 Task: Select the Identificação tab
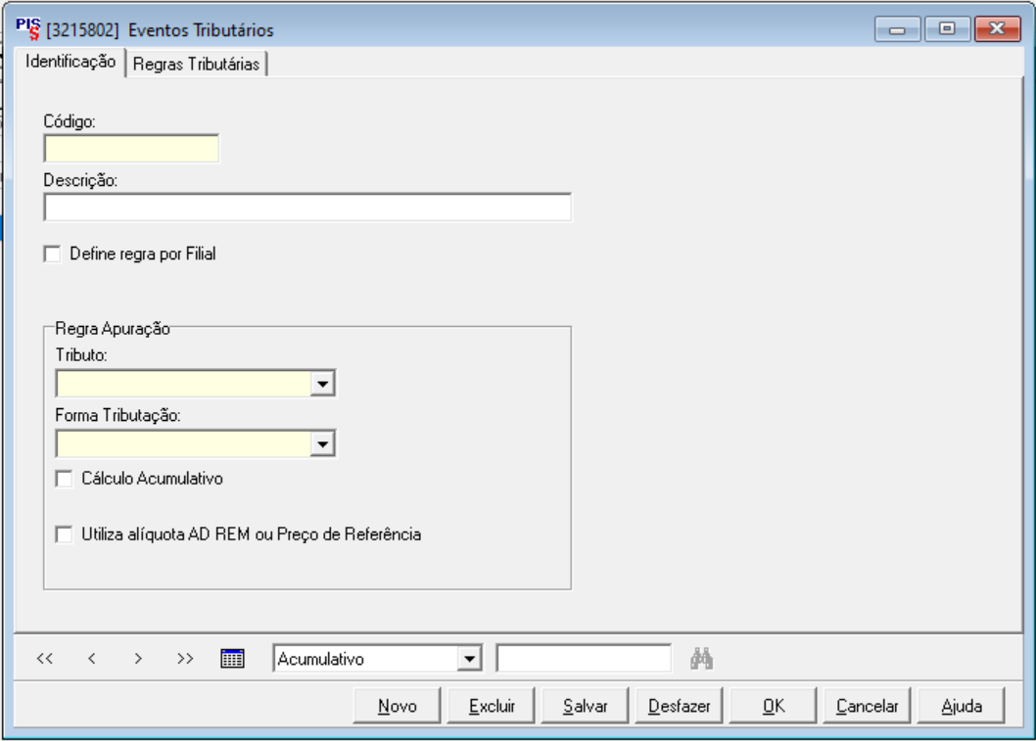[x=71, y=62]
